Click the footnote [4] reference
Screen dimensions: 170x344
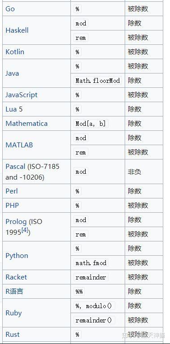(x=25, y=231)
